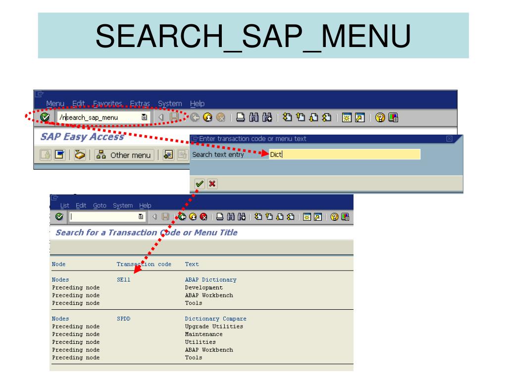Click ABAP Dictionary text in results
The width and height of the screenshot is (507, 380).
click(x=211, y=280)
